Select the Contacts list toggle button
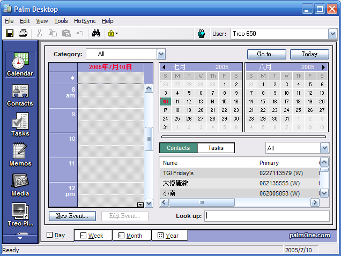Screen dimensions: 341x256 point(178,148)
